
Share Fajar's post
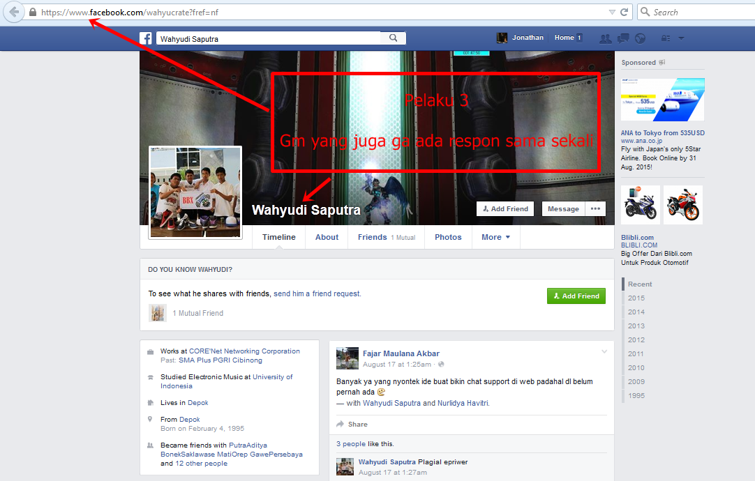(352, 425)
